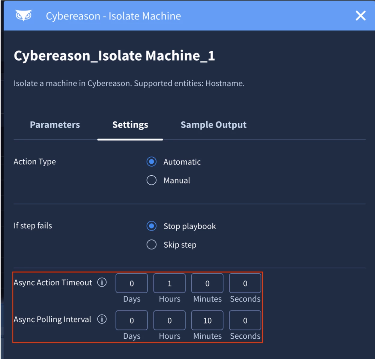Click Async Polling Interval Days field
The image size is (375, 359).
pos(132,320)
